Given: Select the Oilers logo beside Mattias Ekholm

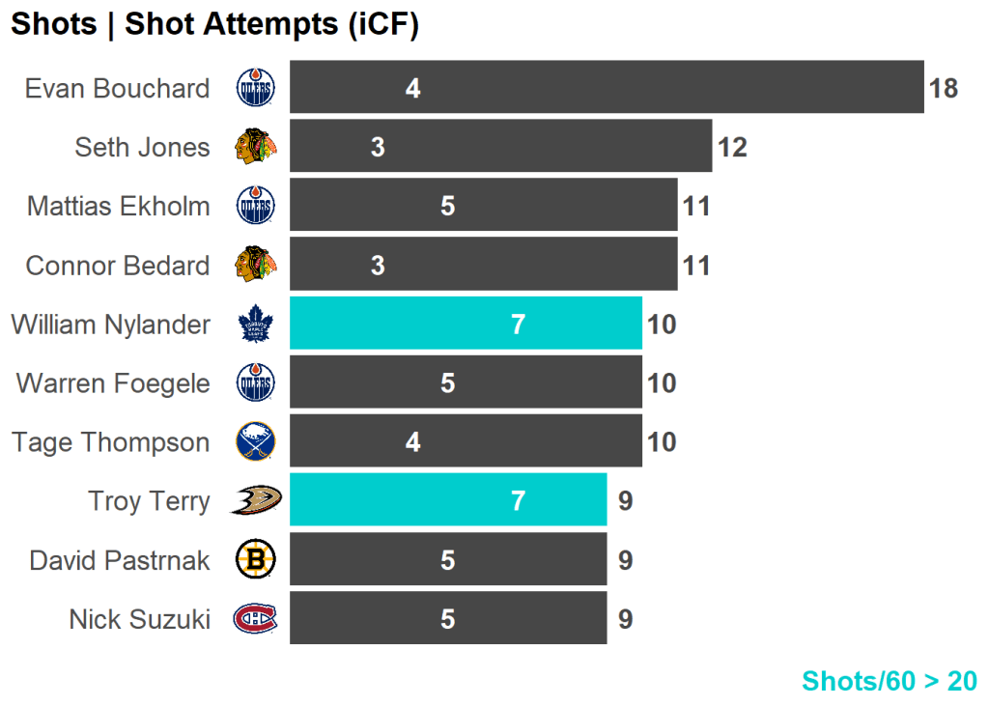Looking at the screenshot, I should [256, 206].
